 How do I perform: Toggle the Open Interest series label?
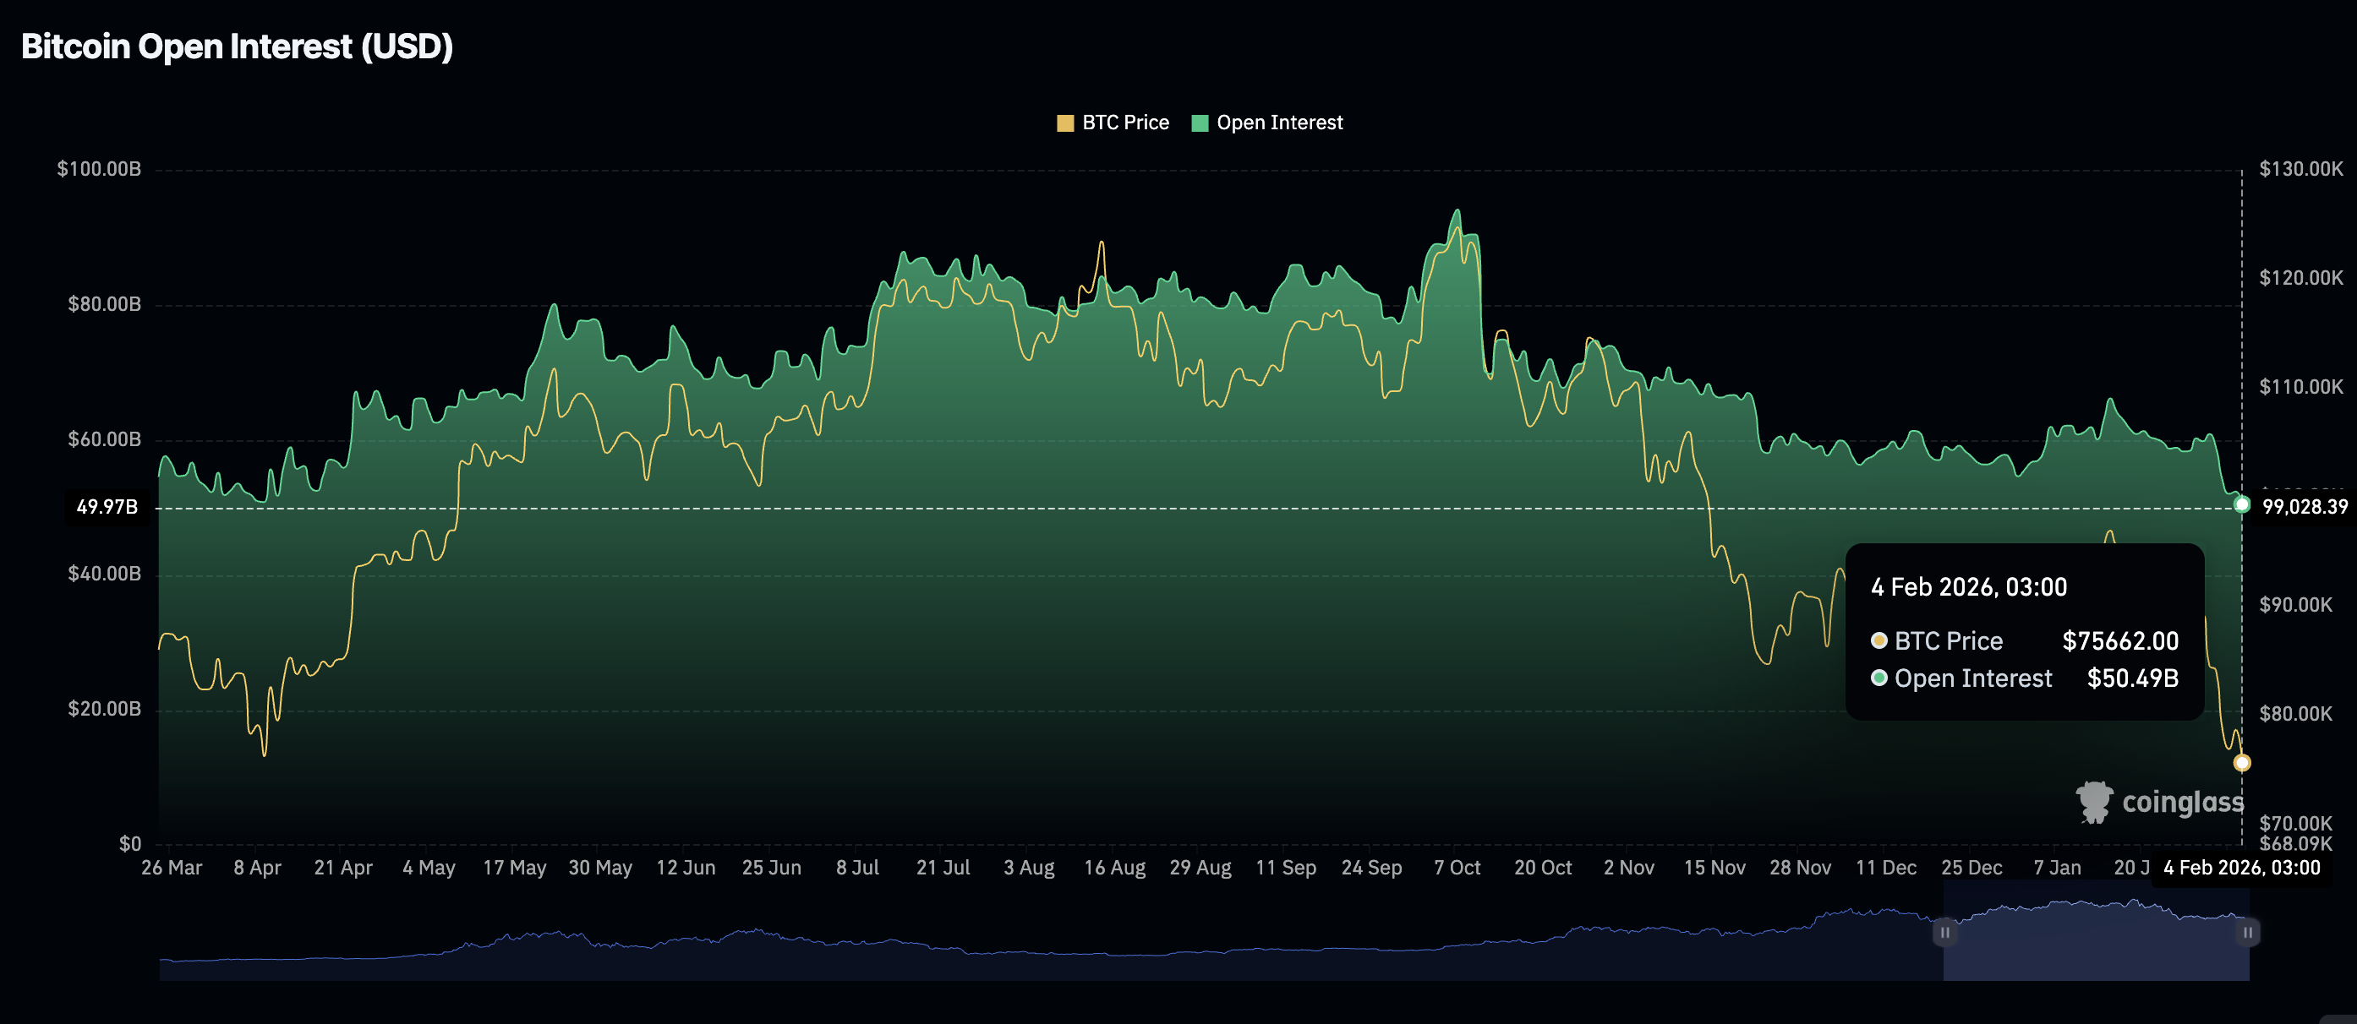click(1279, 123)
